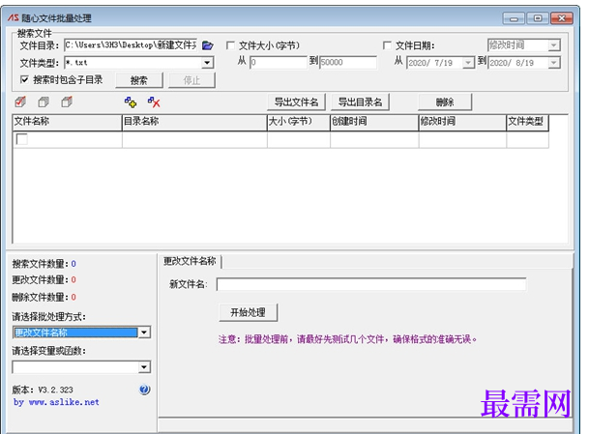Open the www.aslike.net link
Image resolution: width=589 pixels, height=434 pixels.
[x=64, y=402]
